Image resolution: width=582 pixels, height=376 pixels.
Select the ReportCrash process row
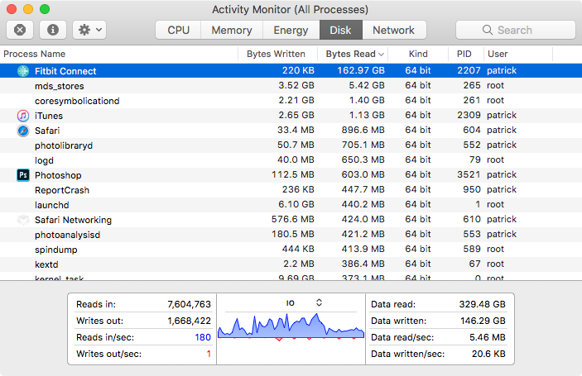coord(291,190)
